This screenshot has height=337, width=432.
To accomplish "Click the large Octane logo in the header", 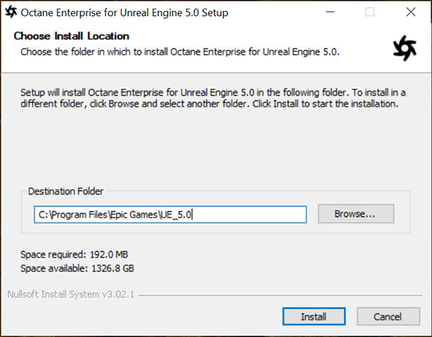I will pos(405,48).
